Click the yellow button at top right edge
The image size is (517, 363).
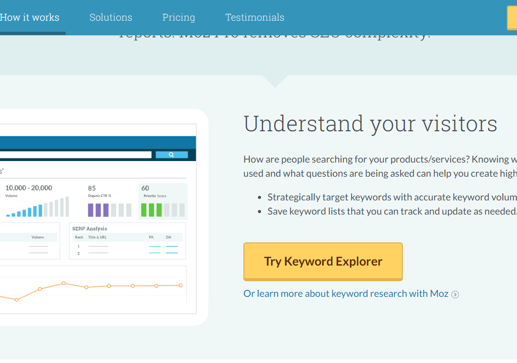512,18
